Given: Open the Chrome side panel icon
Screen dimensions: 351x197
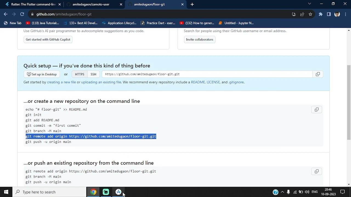Looking at the screenshot, I should pos(329,14).
